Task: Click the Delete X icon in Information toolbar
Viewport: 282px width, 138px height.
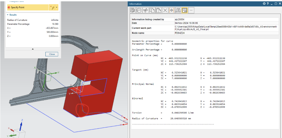Action: pos(165,10)
